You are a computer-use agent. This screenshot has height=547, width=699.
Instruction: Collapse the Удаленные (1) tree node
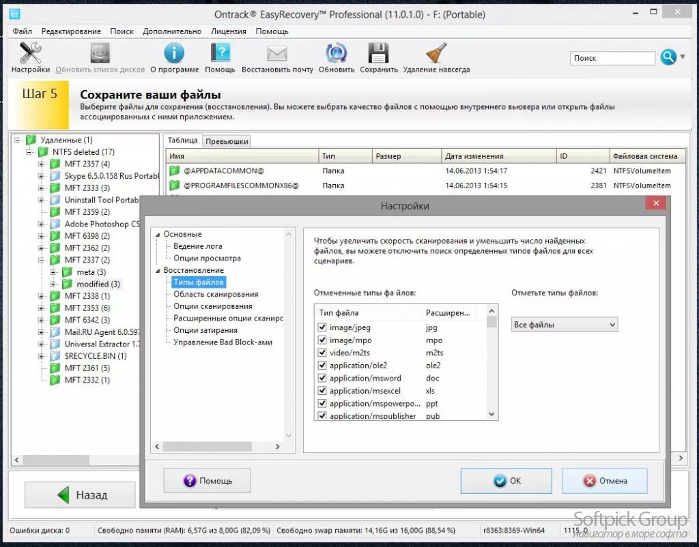[x=17, y=140]
